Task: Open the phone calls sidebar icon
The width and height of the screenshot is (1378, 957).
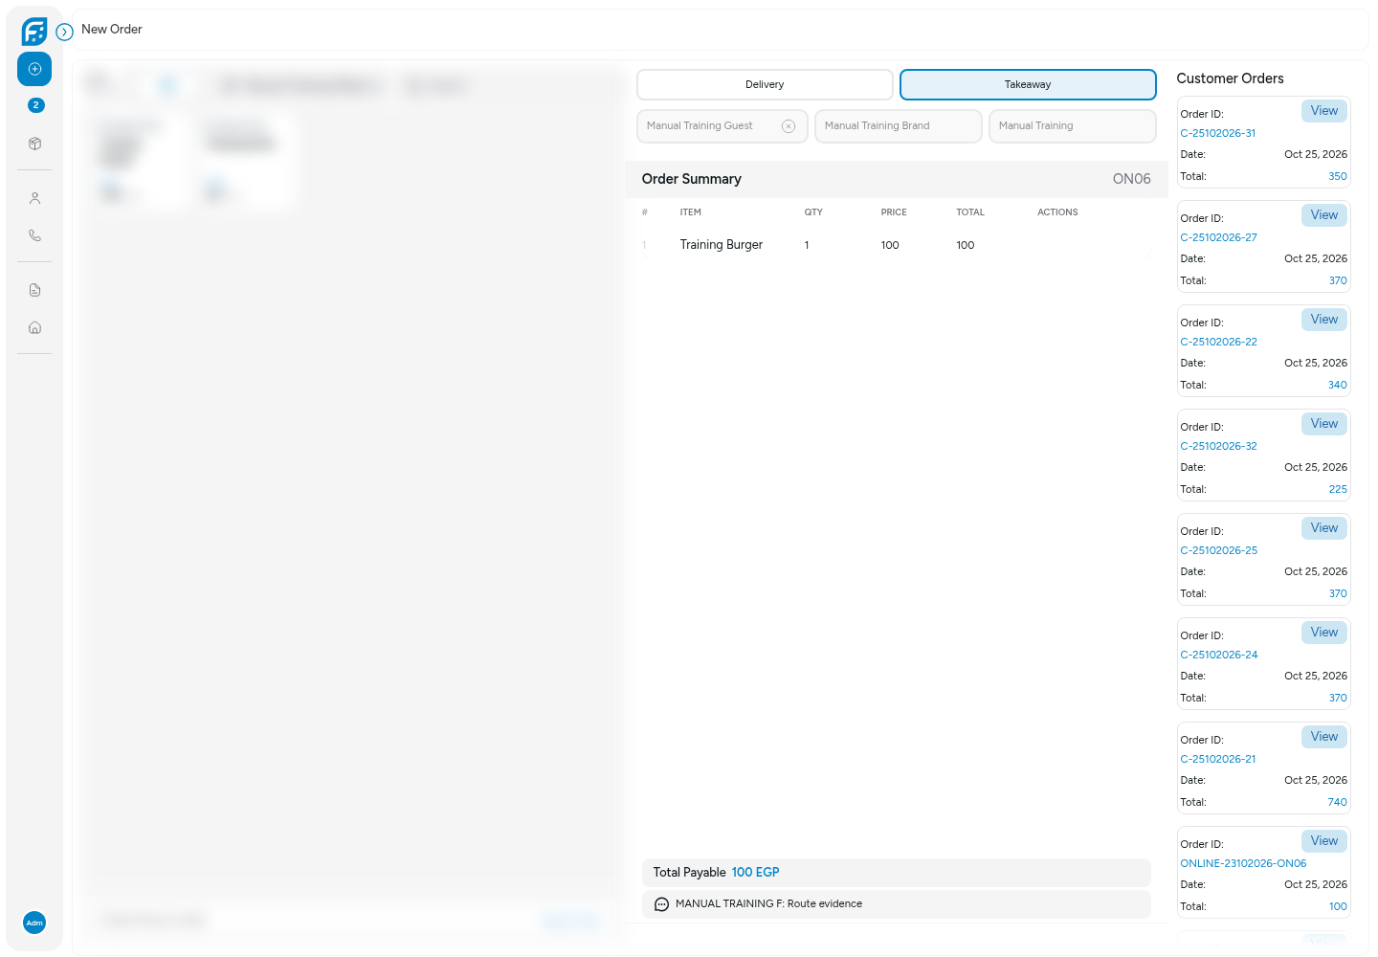Action: pyautogui.click(x=34, y=235)
